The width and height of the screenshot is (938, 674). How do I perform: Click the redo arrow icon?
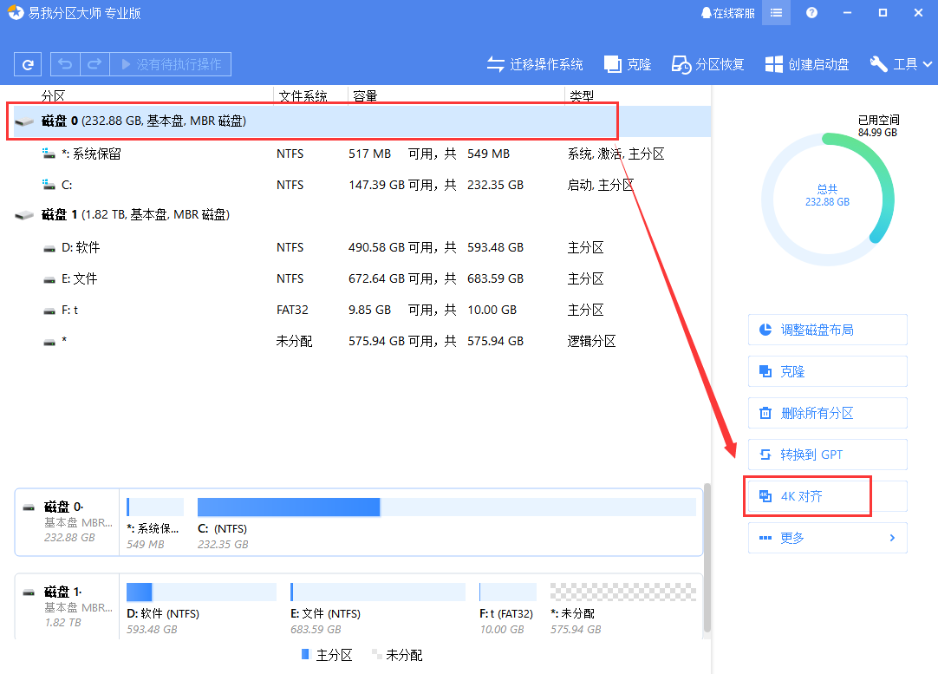pyautogui.click(x=93, y=63)
